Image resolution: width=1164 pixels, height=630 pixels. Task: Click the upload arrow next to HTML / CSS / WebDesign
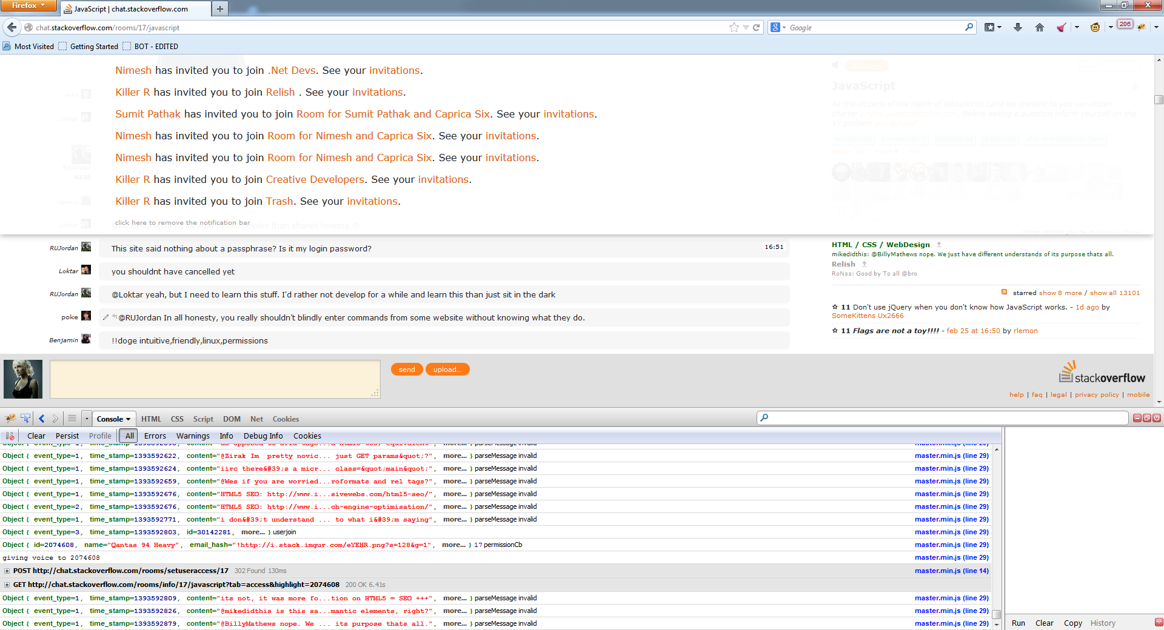coord(939,245)
